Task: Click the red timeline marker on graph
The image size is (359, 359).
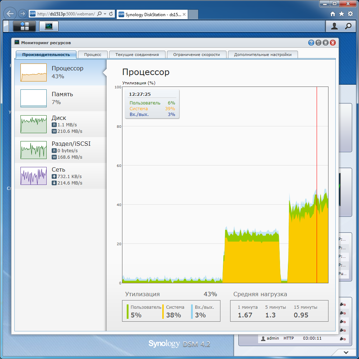Action: [x=317, y=185]
